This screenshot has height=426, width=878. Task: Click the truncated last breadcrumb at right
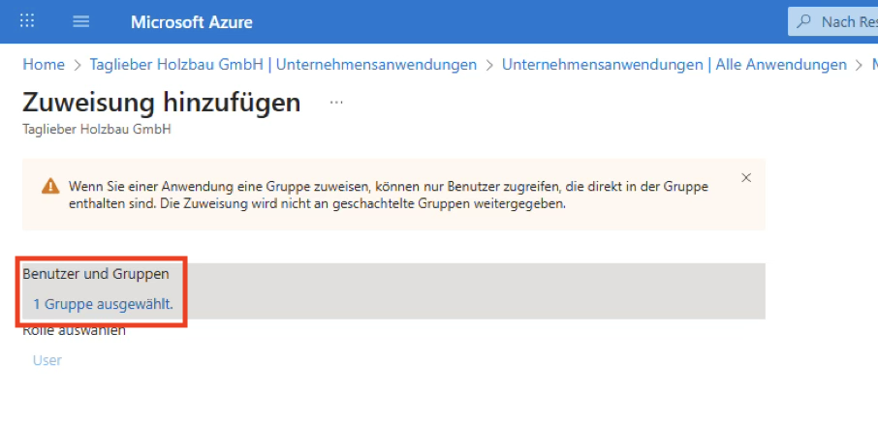click(874, 65)
